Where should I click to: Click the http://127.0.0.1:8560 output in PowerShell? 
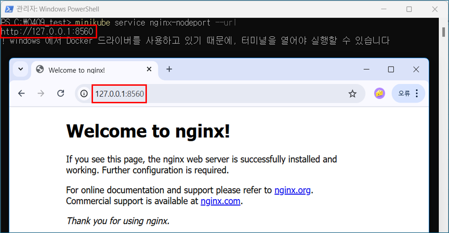[x=47, y=31]
